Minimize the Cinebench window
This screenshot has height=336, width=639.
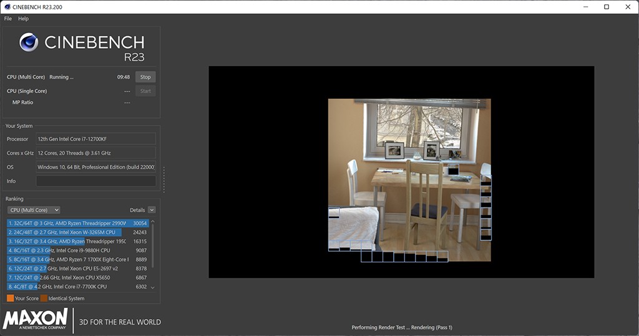click(x=585, y=7)
